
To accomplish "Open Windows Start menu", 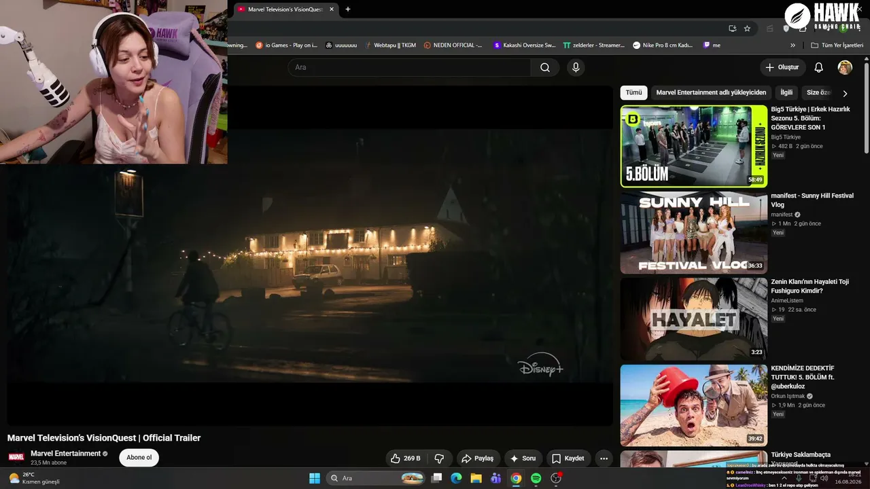I will click(315, 478).
